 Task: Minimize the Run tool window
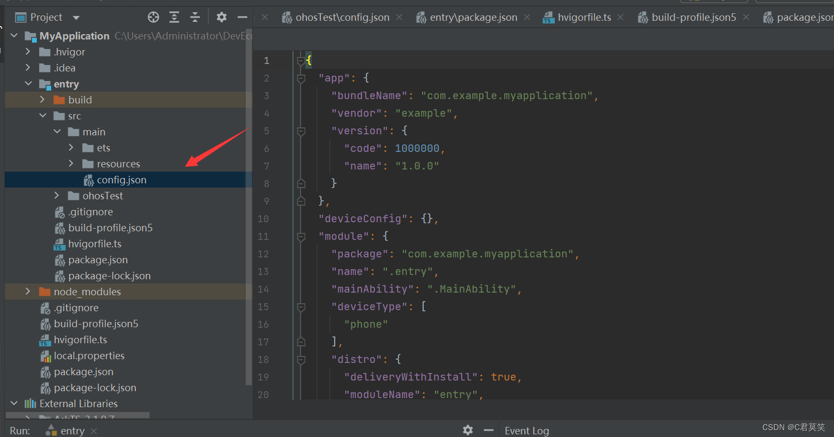489,430
